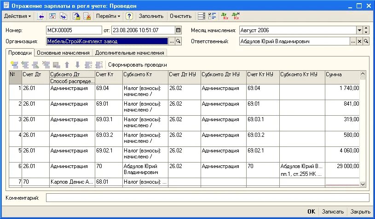
Task: Switch to the Проводки tab
Action: (20, 53)
